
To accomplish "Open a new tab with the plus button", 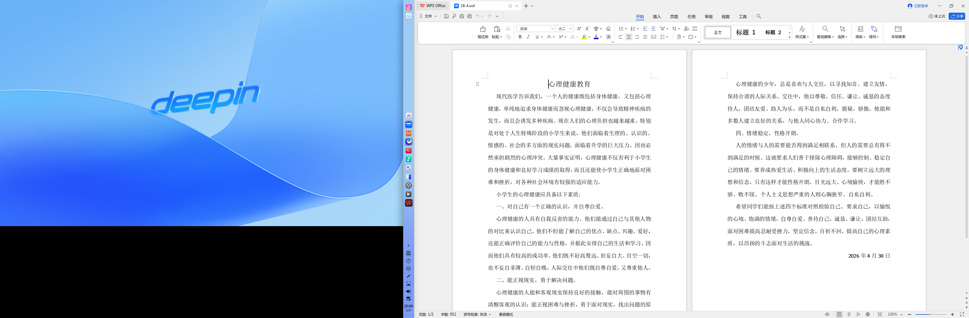I will click(526, 6).
